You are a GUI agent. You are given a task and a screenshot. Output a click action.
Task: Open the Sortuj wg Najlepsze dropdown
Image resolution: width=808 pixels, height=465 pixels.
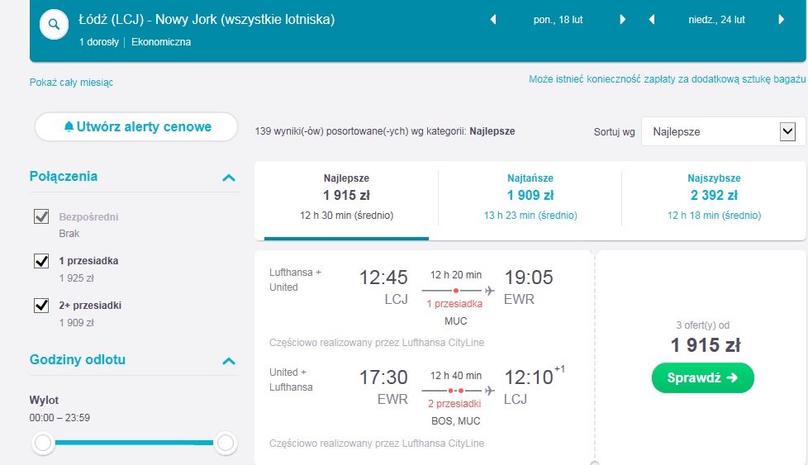click(723, 132)
